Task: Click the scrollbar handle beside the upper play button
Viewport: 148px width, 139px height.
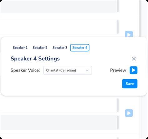Action: coord(118,27)
